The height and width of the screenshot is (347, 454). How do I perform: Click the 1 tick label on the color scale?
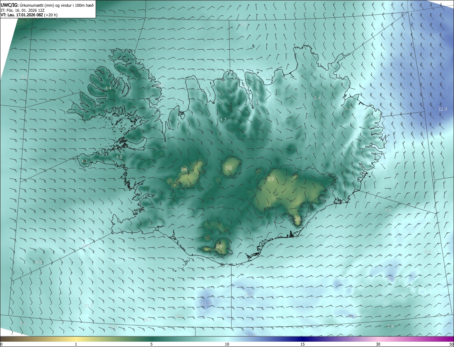click(76, 344)
